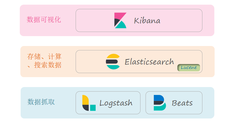The height and width of the screenshot is (131, 228).
Task: Click the Kibana logo icon
Action: tap(120, 20)
